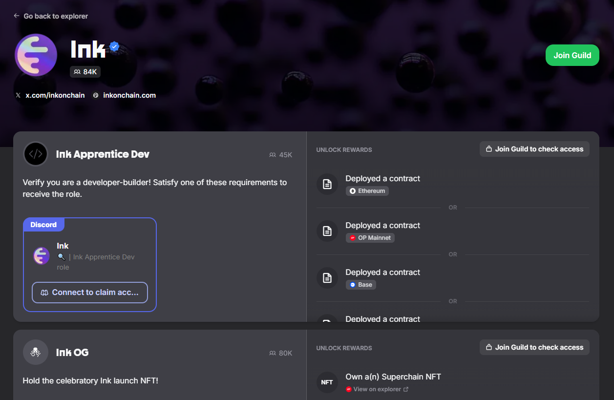Open the x.com/inkonchain link
Image resolution: width=614 pixels, height=400 pixels.
(55, 95)
